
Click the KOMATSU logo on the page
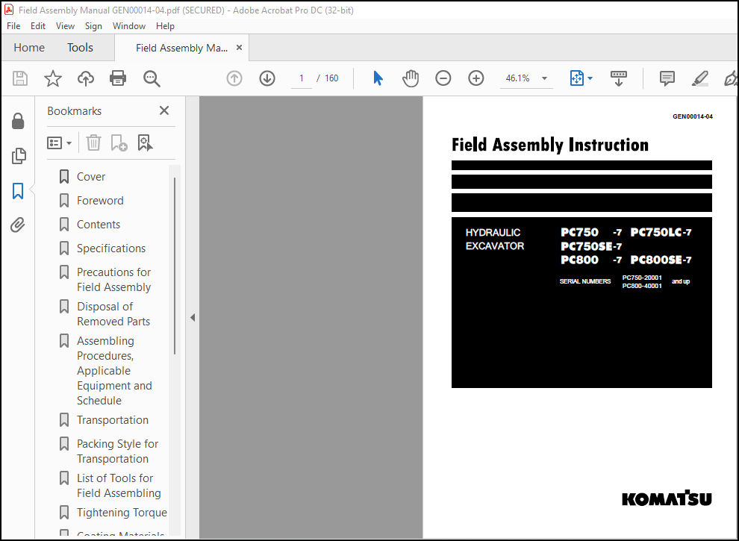(667, 498)
